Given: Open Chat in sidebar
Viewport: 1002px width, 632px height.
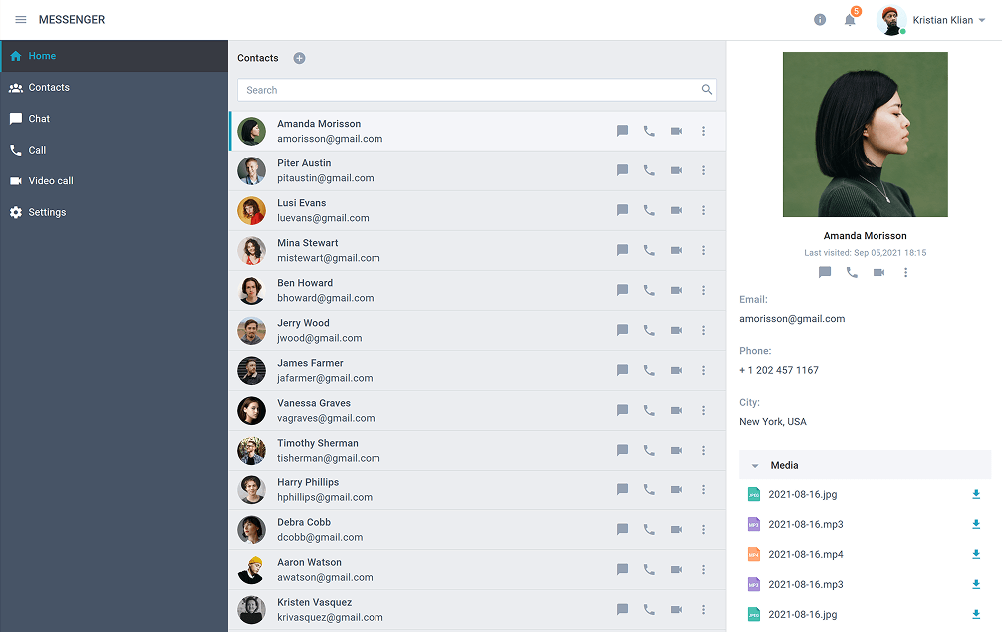Looking at the screenshot, I should 114,119.
